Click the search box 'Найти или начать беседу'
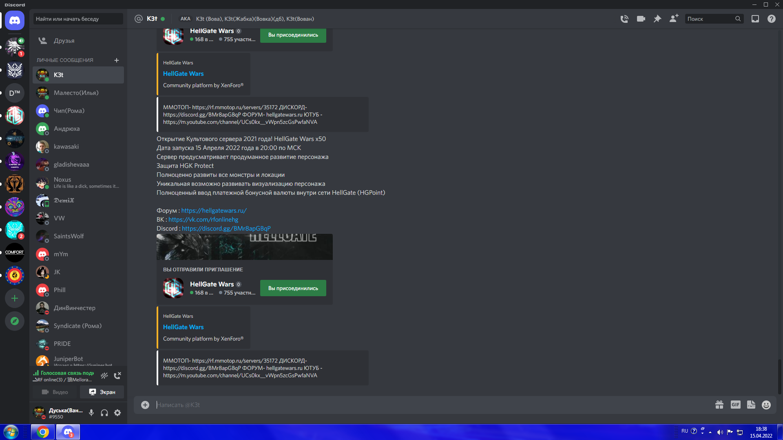Viewport: 783px width, 440px height. 78,19
